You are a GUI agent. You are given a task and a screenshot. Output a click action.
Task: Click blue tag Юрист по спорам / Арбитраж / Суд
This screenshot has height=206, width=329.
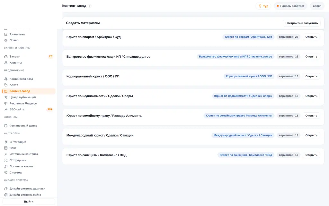(248, 37)
